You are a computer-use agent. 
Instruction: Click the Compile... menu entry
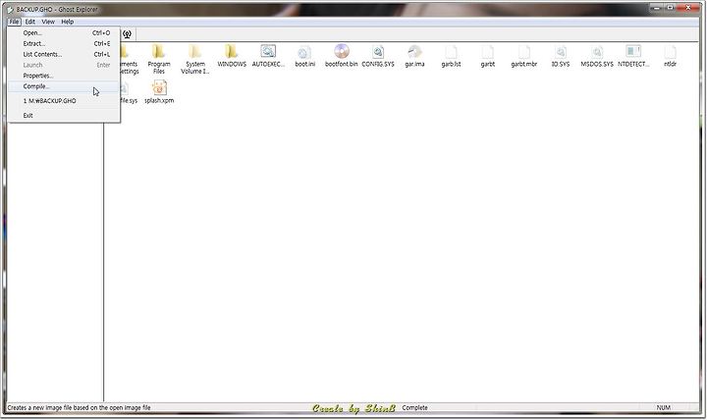pos(64,86)
